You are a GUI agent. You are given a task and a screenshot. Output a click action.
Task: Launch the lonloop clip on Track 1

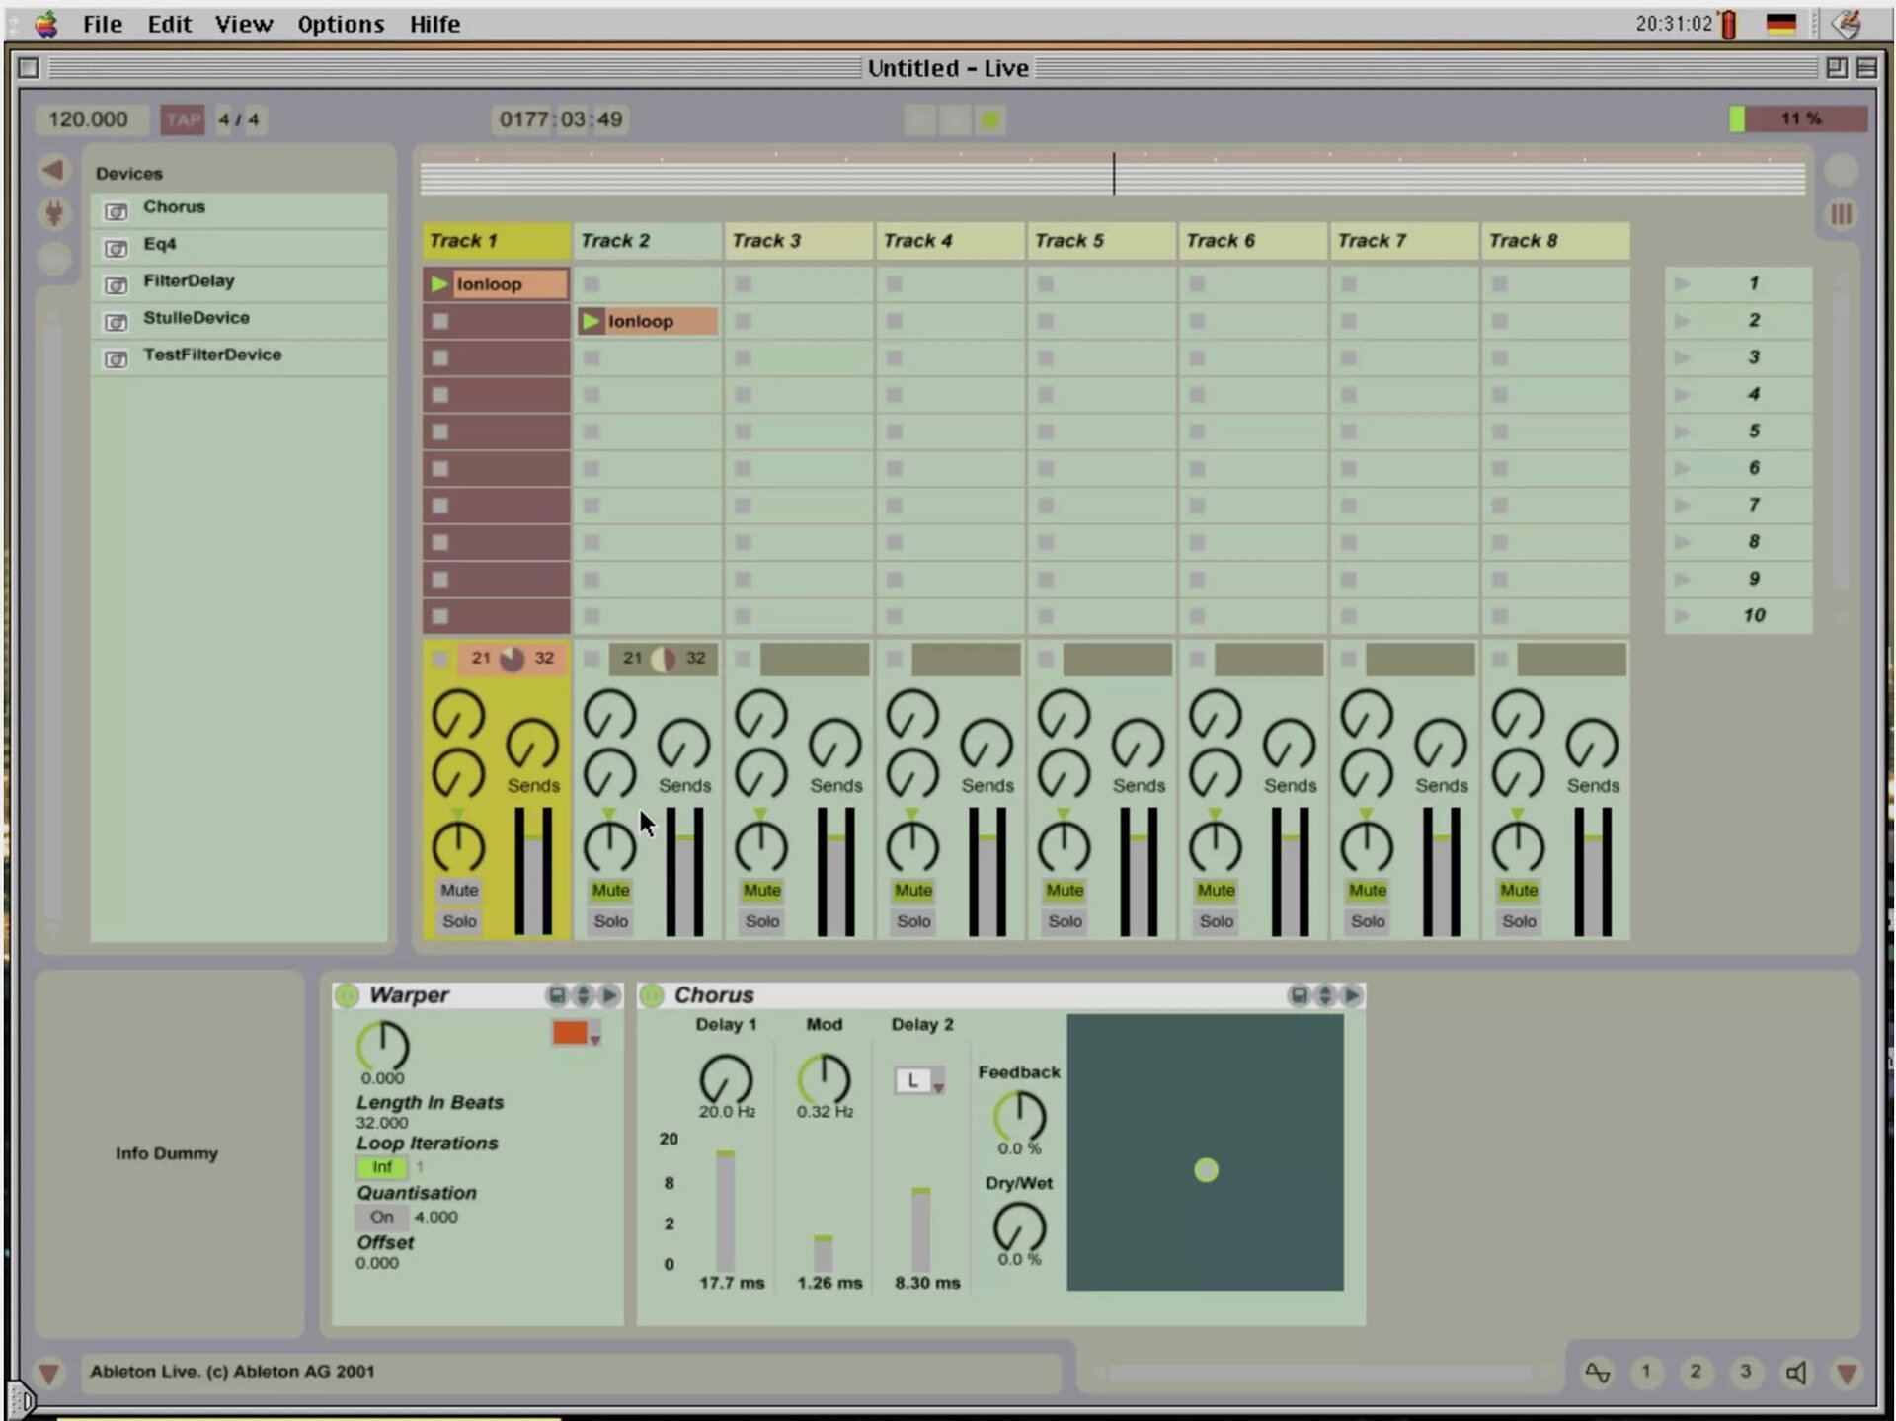pos(440,283)
